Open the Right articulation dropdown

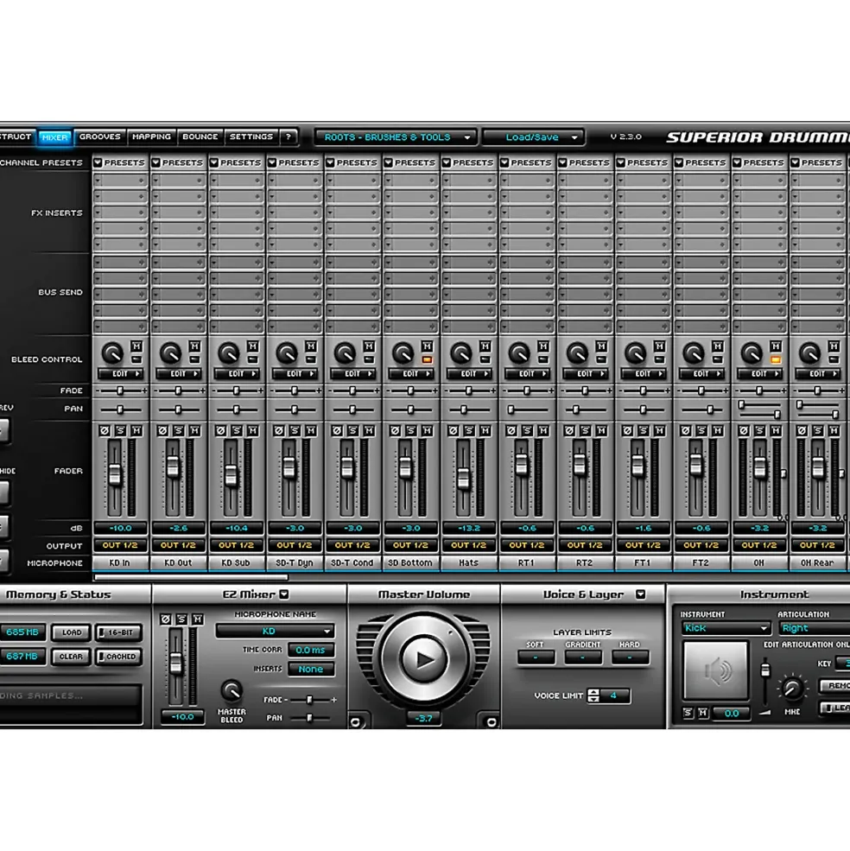pos(815,628)
